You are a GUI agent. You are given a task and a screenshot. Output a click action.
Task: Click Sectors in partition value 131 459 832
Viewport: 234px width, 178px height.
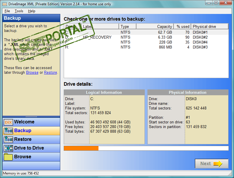[196, 127]
